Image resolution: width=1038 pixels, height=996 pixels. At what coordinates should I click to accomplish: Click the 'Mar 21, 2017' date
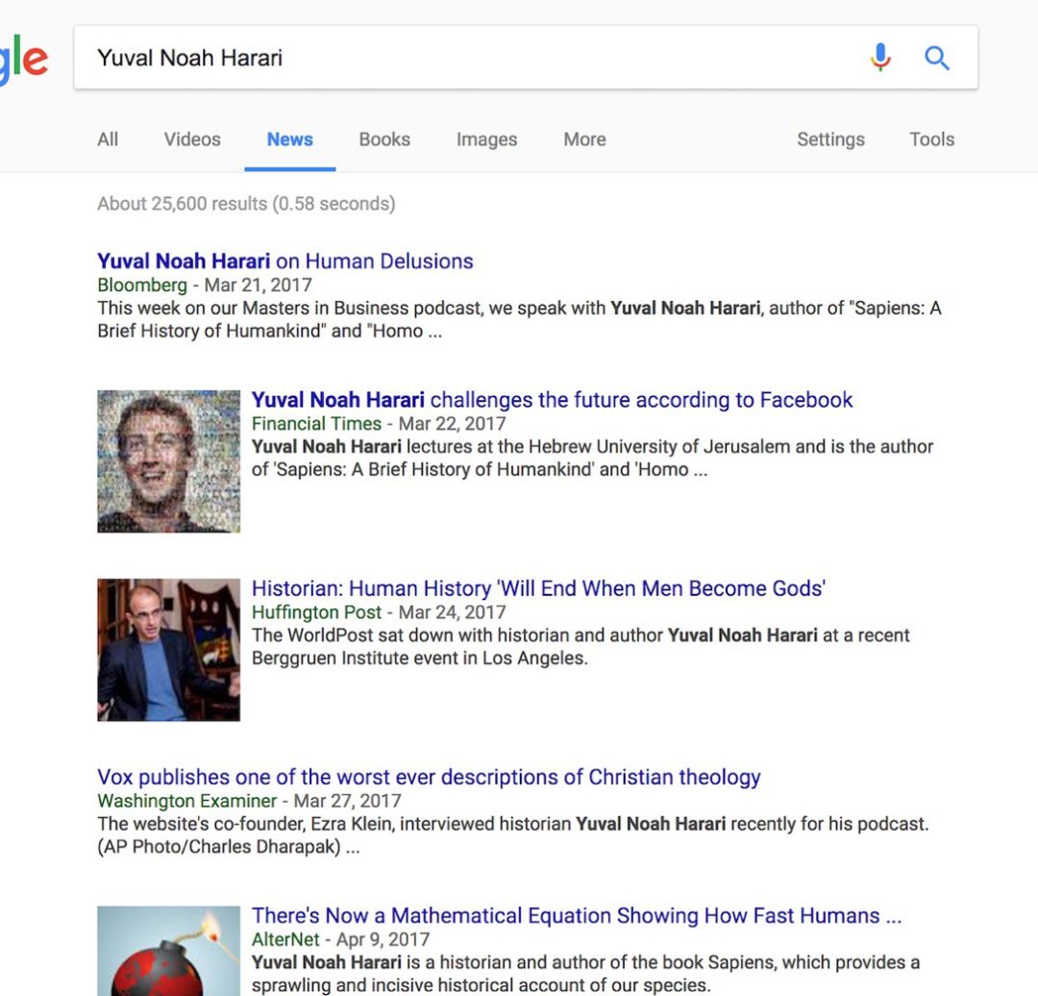coord(259,285)
